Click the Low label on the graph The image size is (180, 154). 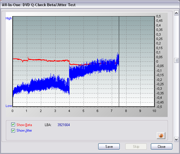pyautogui.click(x=9, y=106)
